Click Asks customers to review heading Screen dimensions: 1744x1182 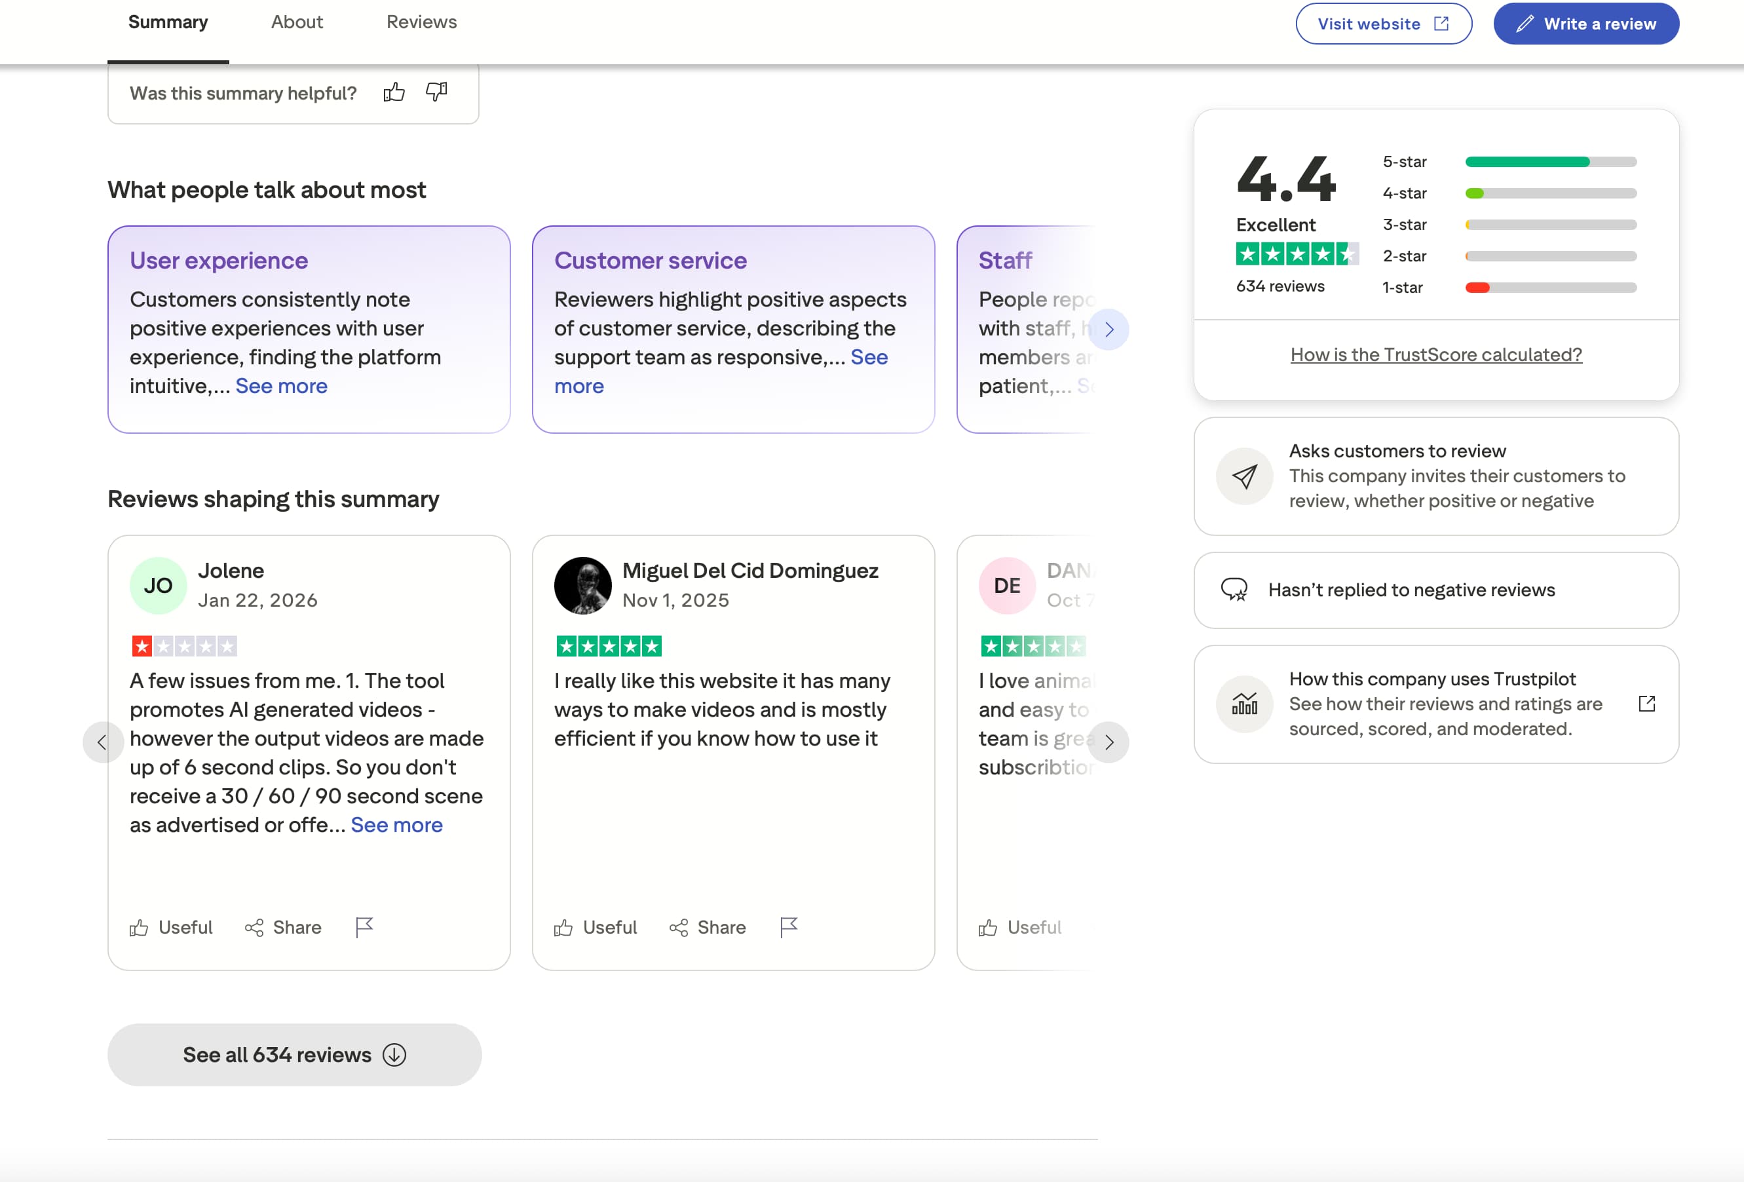pyautogui.click(x=1397, y=451)
